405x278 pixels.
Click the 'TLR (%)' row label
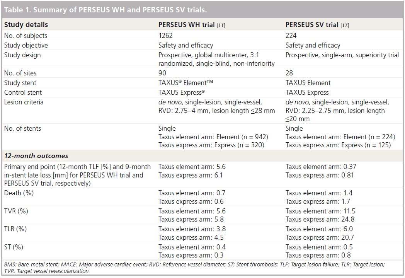15,229
